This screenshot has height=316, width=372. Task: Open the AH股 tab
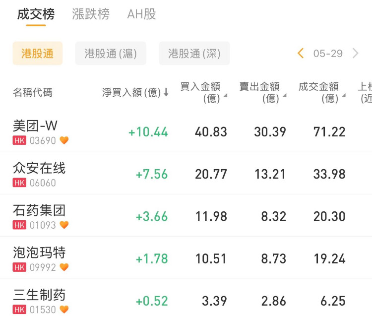click(141, 14)
